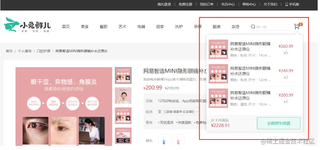Open the shopping cart icon
The width and height of the screenshot is (320, 150).
(x=297, y=27)
